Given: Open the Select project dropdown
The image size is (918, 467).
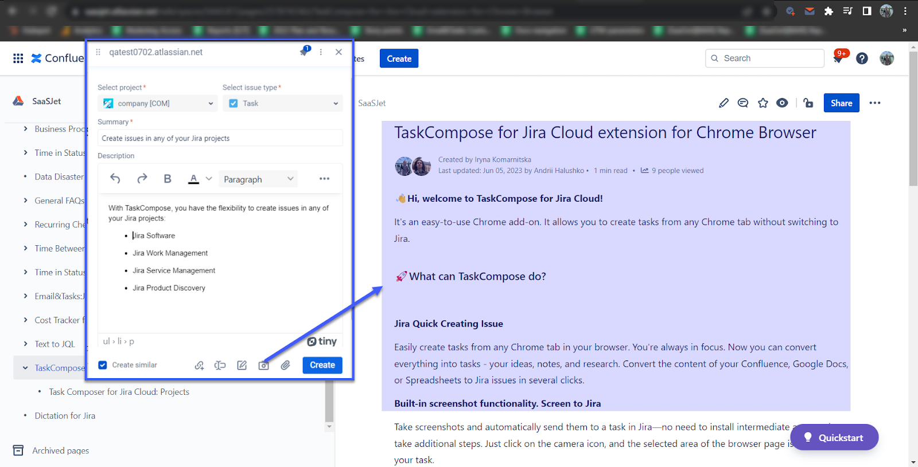Looking at the screenshot, I should tap(158, 104).
